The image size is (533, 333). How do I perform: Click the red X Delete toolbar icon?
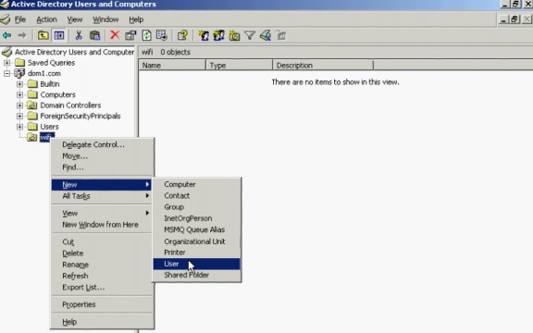click(x=115, y=35)
